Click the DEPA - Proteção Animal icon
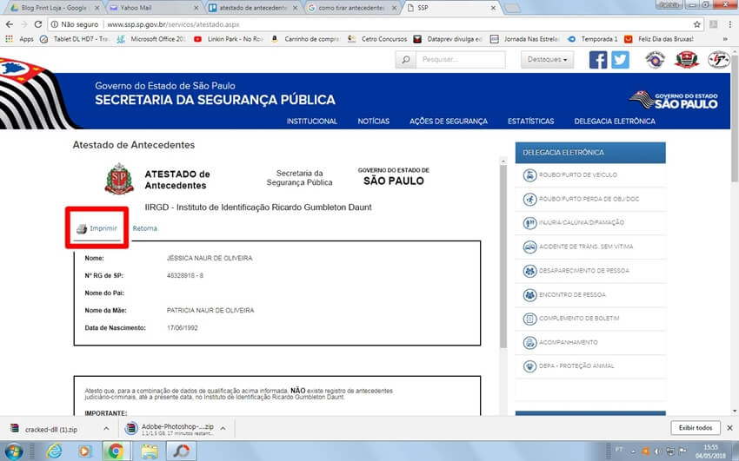 [529, 366]
